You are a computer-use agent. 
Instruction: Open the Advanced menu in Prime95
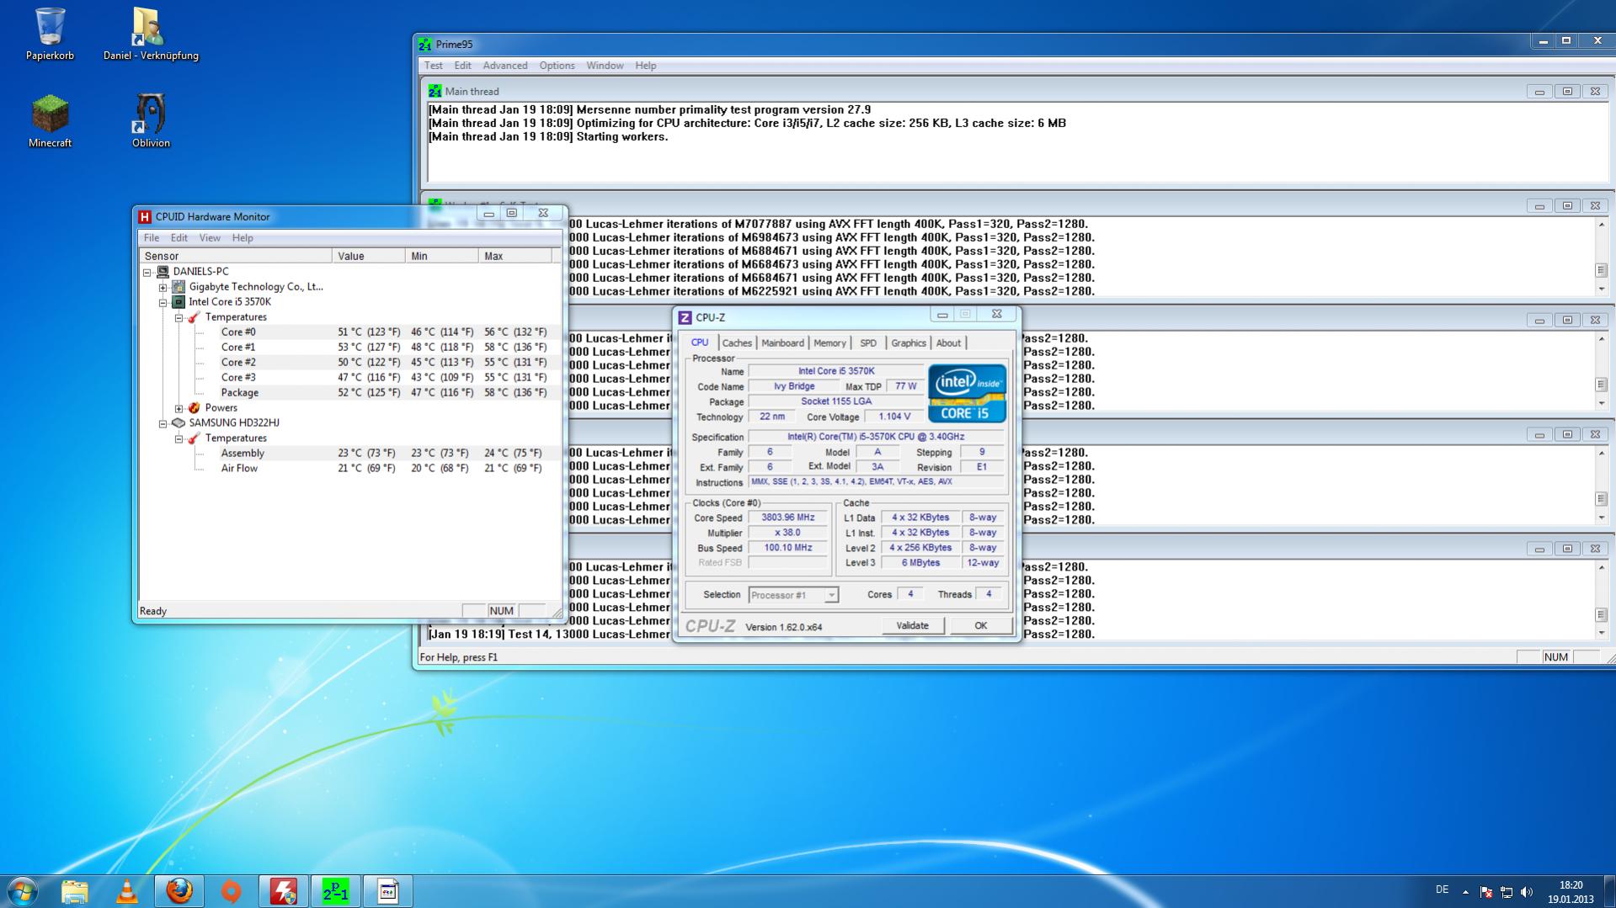[505, 66]
